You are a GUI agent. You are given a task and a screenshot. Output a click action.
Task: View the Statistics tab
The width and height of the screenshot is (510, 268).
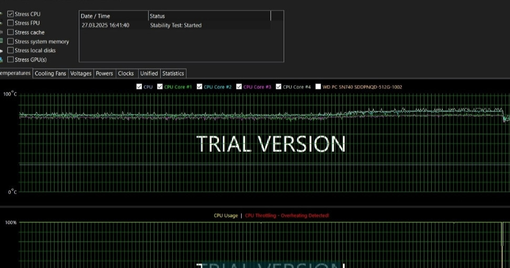click(173, 74)
